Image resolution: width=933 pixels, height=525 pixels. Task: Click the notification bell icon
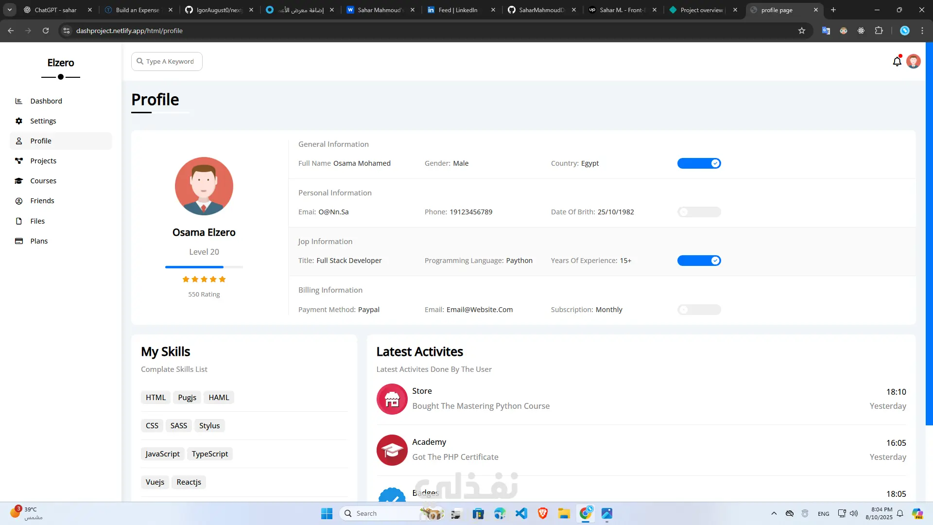pyautogui.click(x=897, y=62)
